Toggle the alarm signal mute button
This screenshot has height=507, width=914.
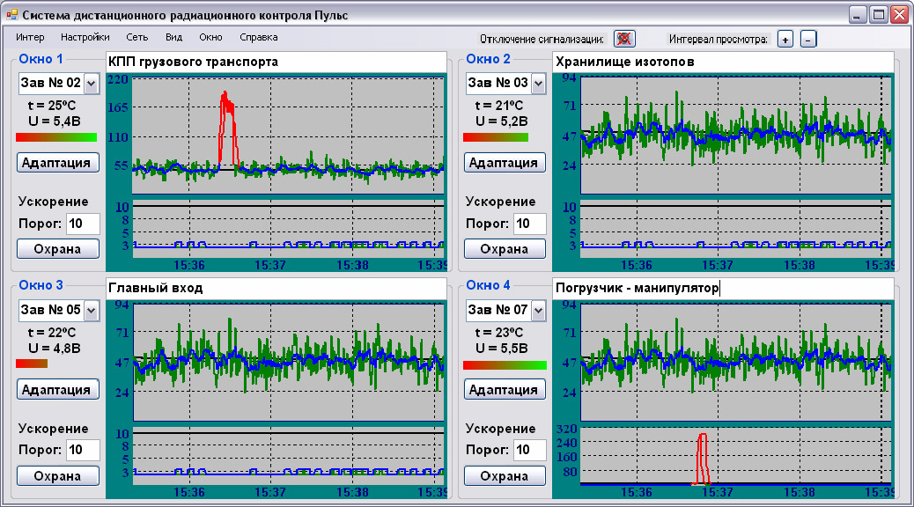(x=624, y=39)
